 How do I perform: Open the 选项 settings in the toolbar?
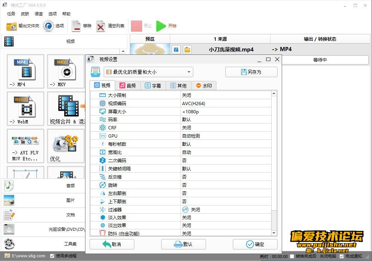coord(54,26)
